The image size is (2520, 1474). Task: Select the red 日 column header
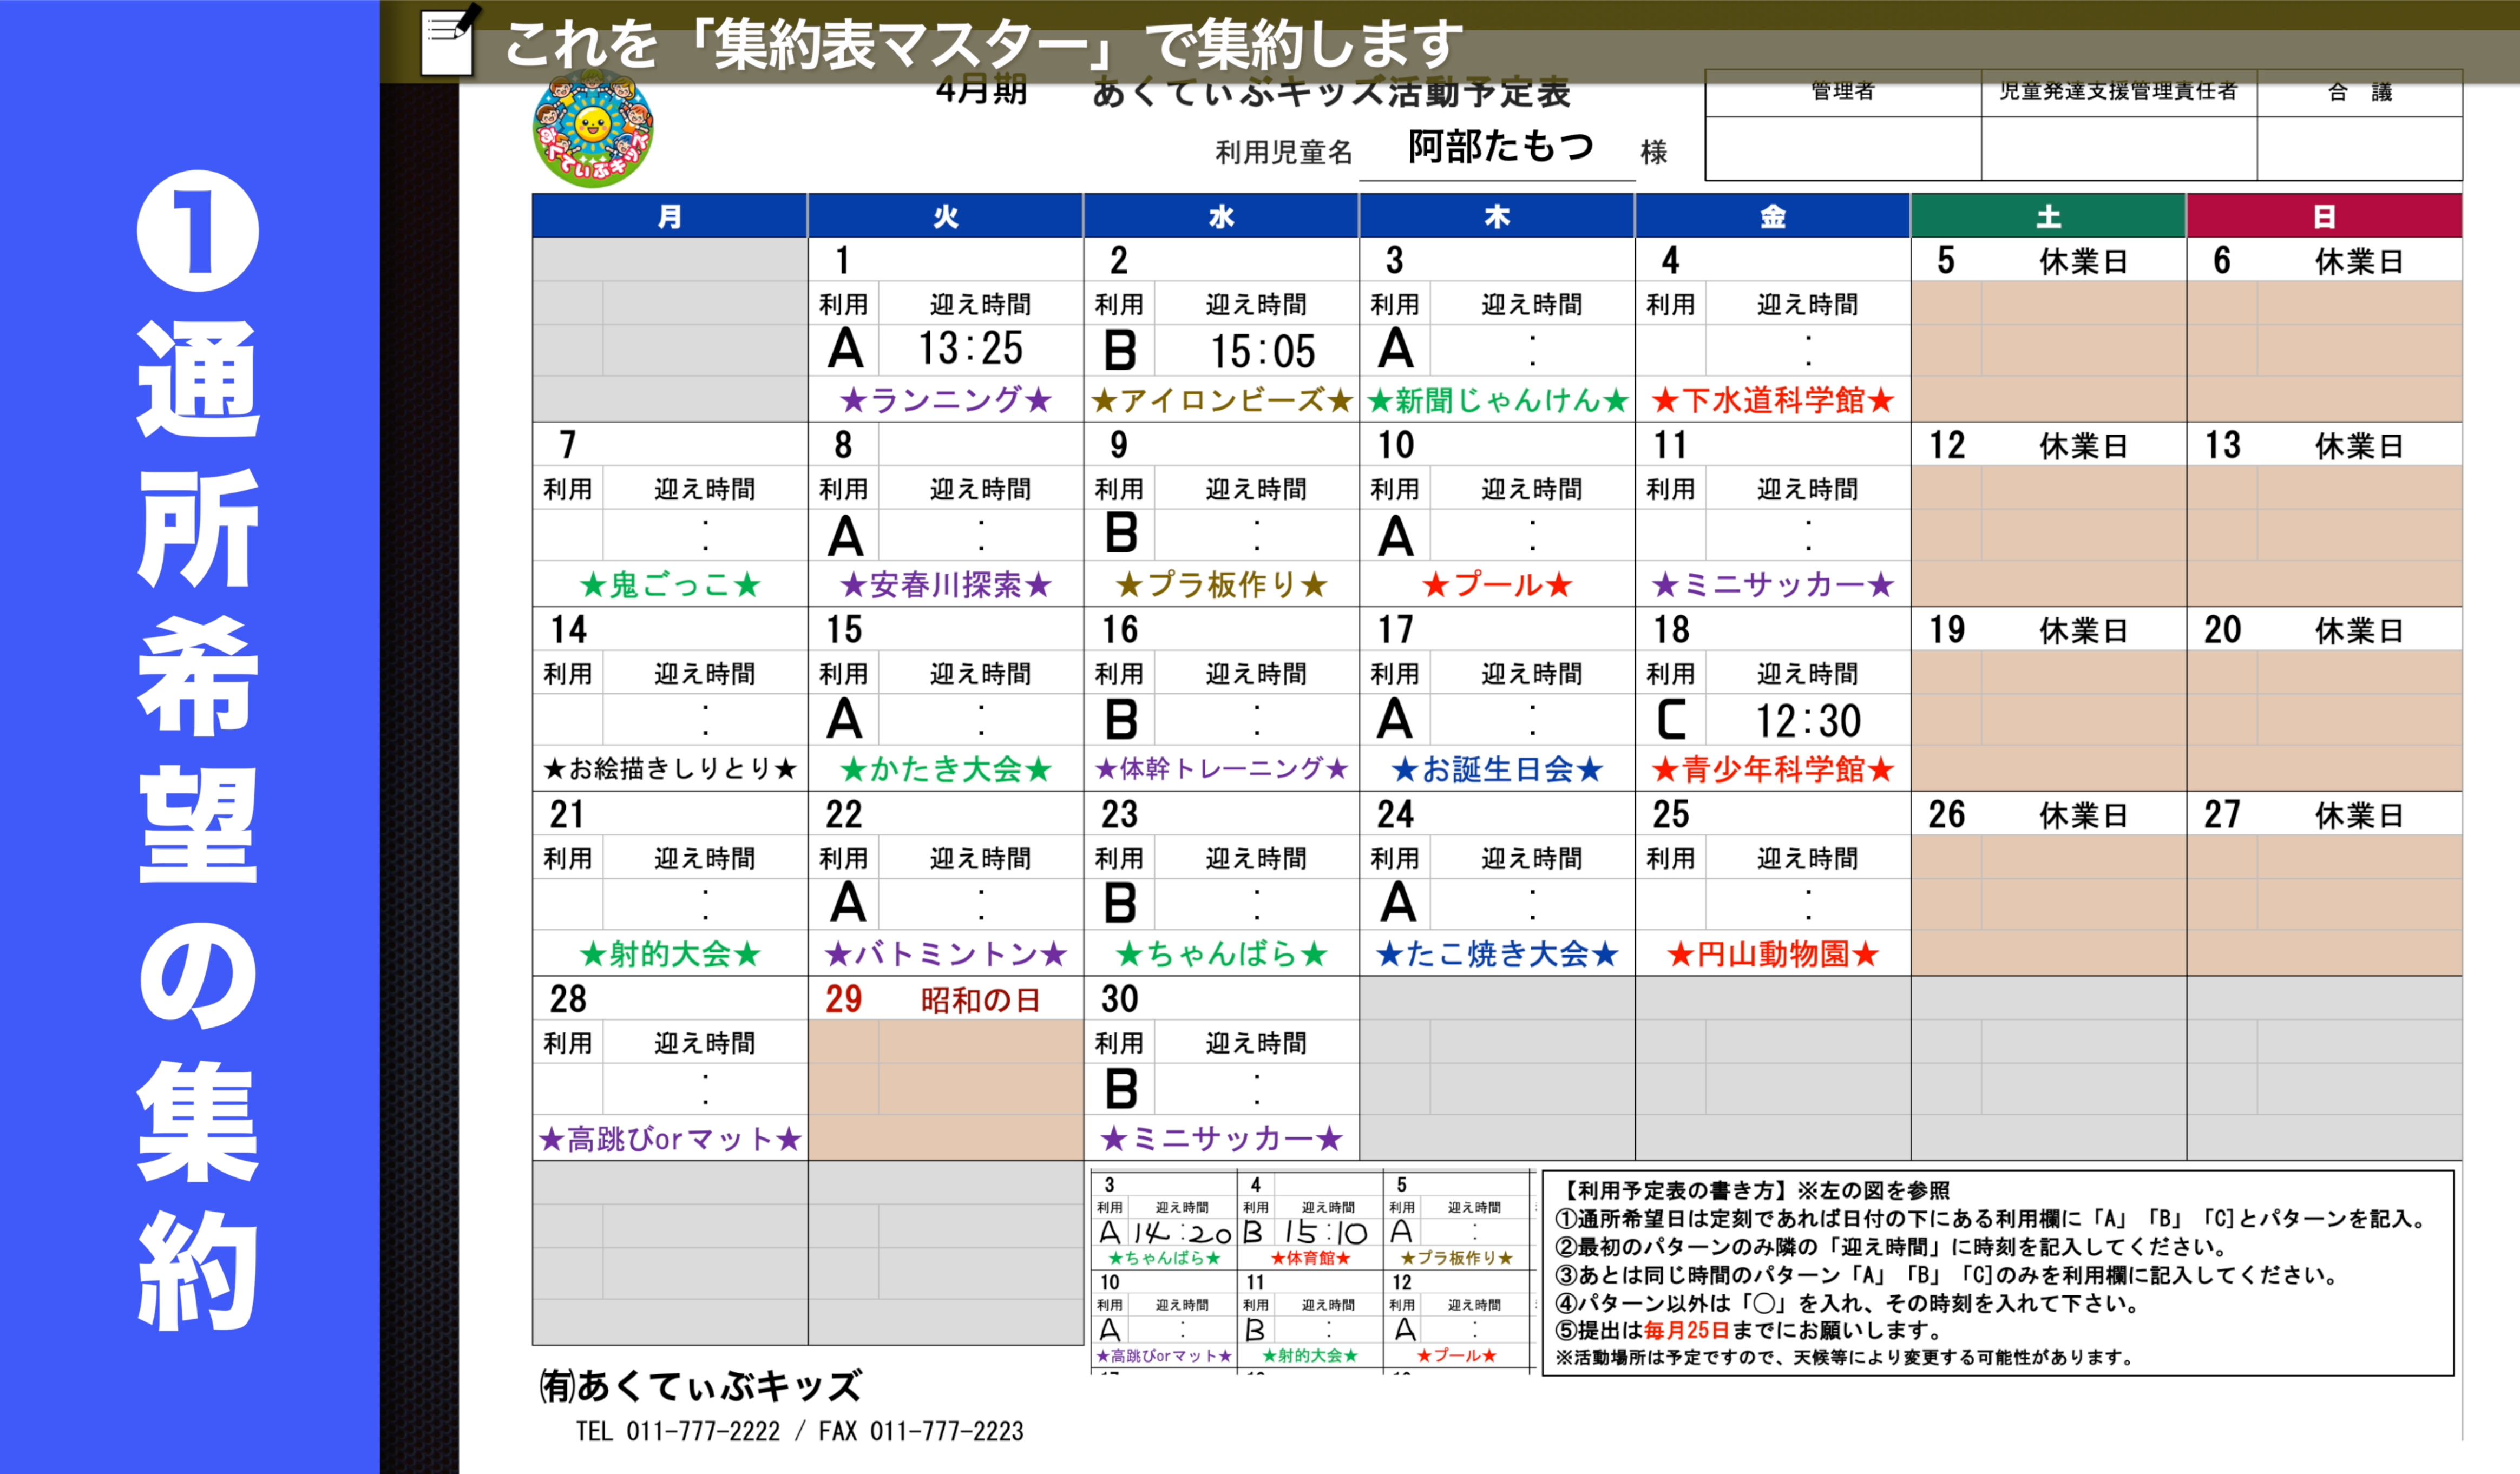point(2324,216)
